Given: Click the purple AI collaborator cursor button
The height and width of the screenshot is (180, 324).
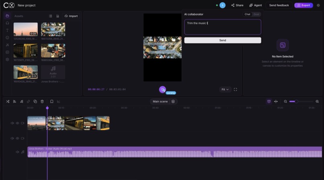Looking at the screenshot, I should point(162,90).
